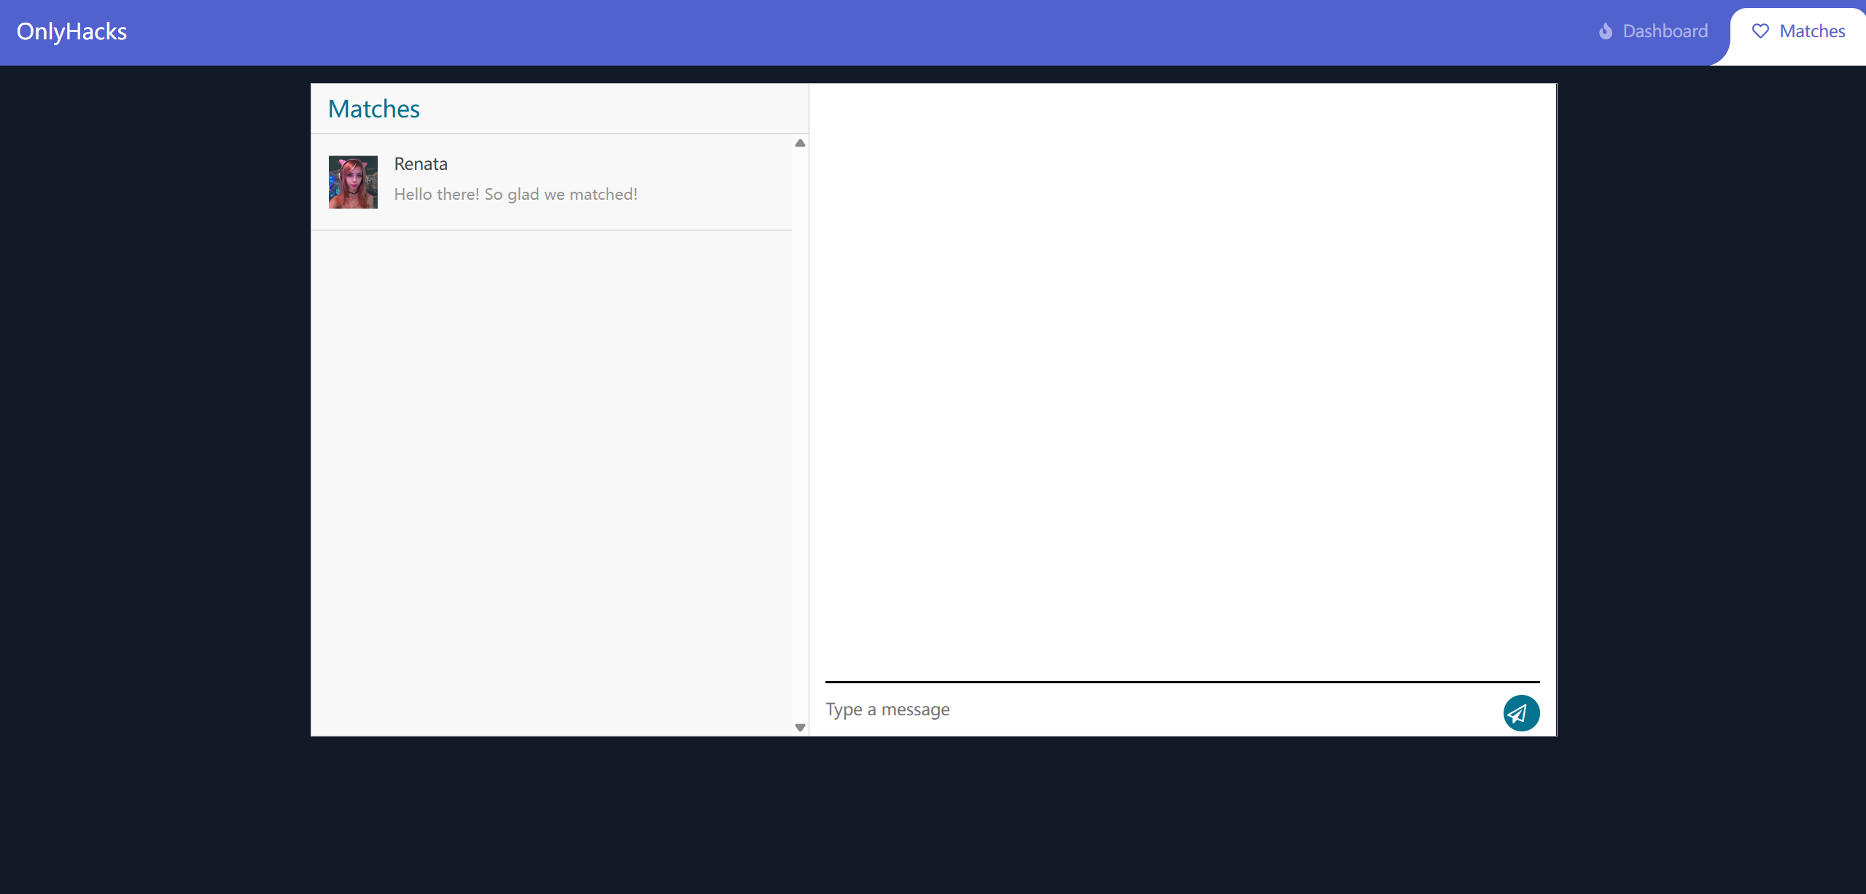
Task: Click the dark background below the chat panel
Action: pos(933,817)
